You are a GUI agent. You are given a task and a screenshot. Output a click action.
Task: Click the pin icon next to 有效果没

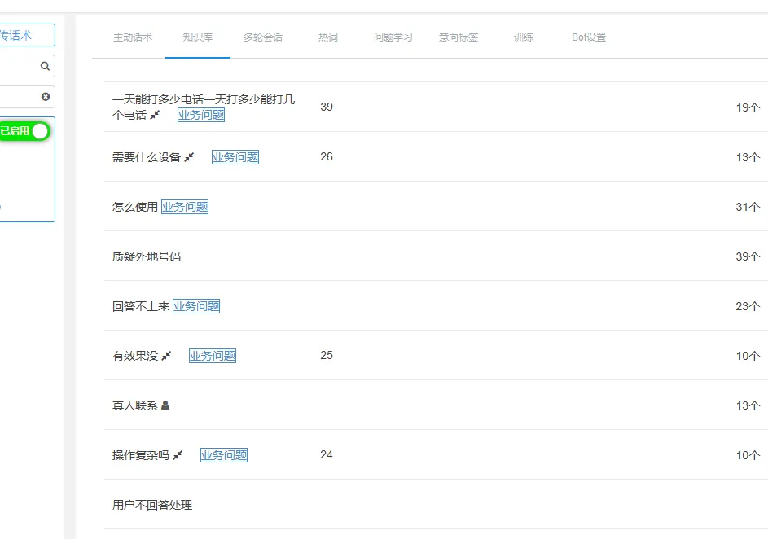tap(166, 356)
